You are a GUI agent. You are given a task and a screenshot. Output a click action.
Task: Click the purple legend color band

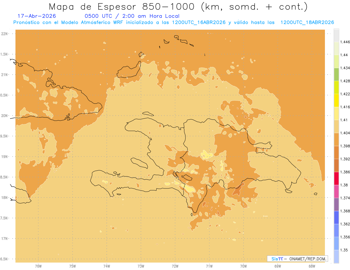tap(336, 204)
